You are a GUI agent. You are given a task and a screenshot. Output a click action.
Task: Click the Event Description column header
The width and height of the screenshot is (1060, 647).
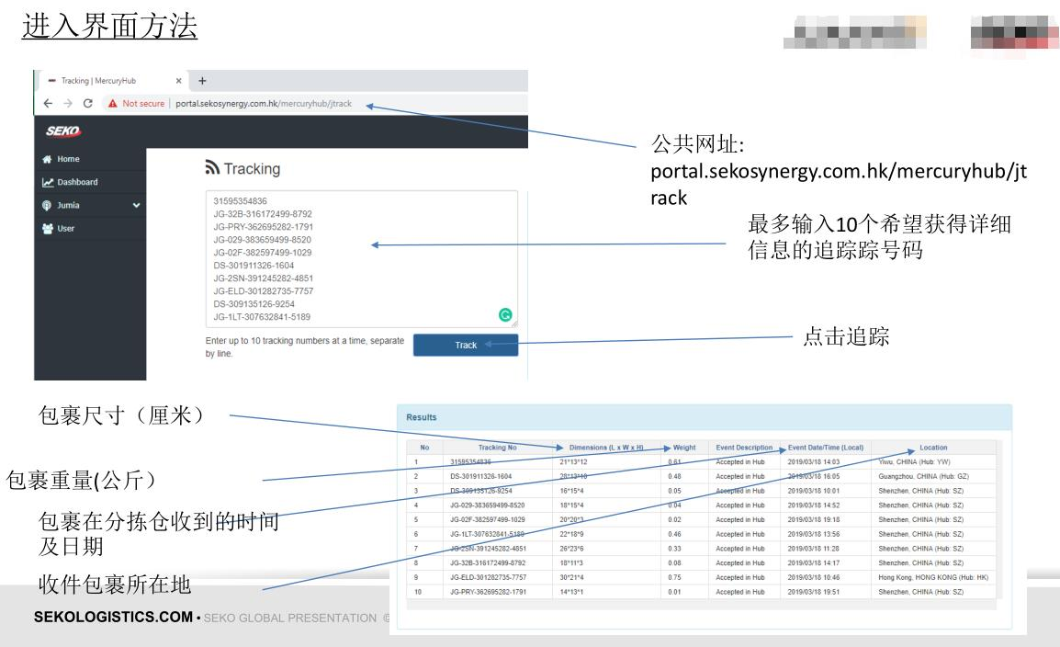coord(744,448)
